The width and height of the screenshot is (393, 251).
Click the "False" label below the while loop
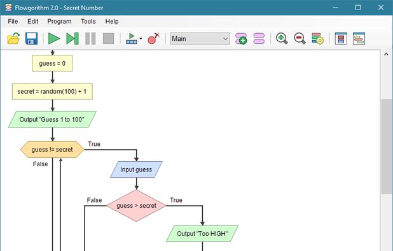tap(40, 164)
